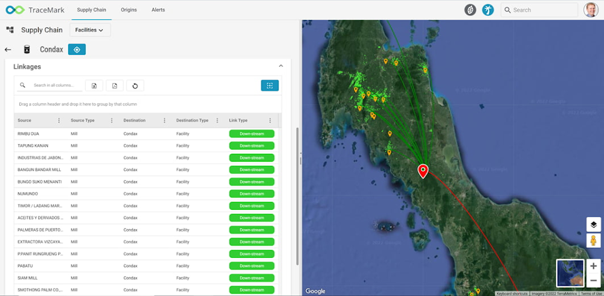This screenshot has height=296, width=604.
Task: Open the Destination column menu
Action: pyautogui.click(x=164, y=121)
